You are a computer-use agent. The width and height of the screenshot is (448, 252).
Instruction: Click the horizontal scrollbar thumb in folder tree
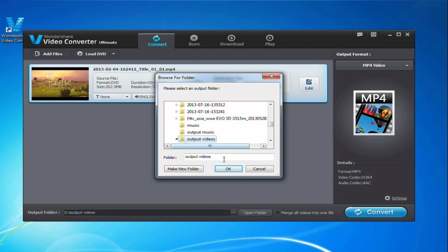(x=210, y=146)
